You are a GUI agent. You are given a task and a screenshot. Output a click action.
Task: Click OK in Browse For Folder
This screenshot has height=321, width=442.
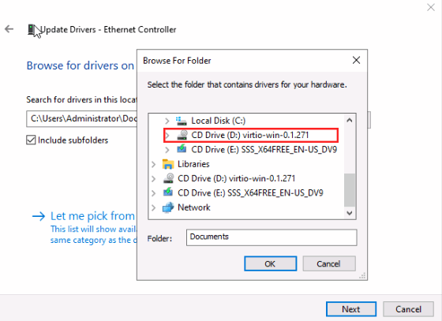(x=270, y=264)
